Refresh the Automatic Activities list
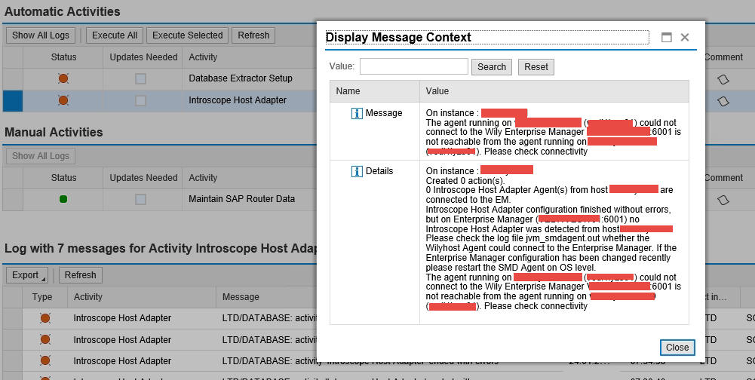This screenshot has width=755, height=380. pos(253,35)
